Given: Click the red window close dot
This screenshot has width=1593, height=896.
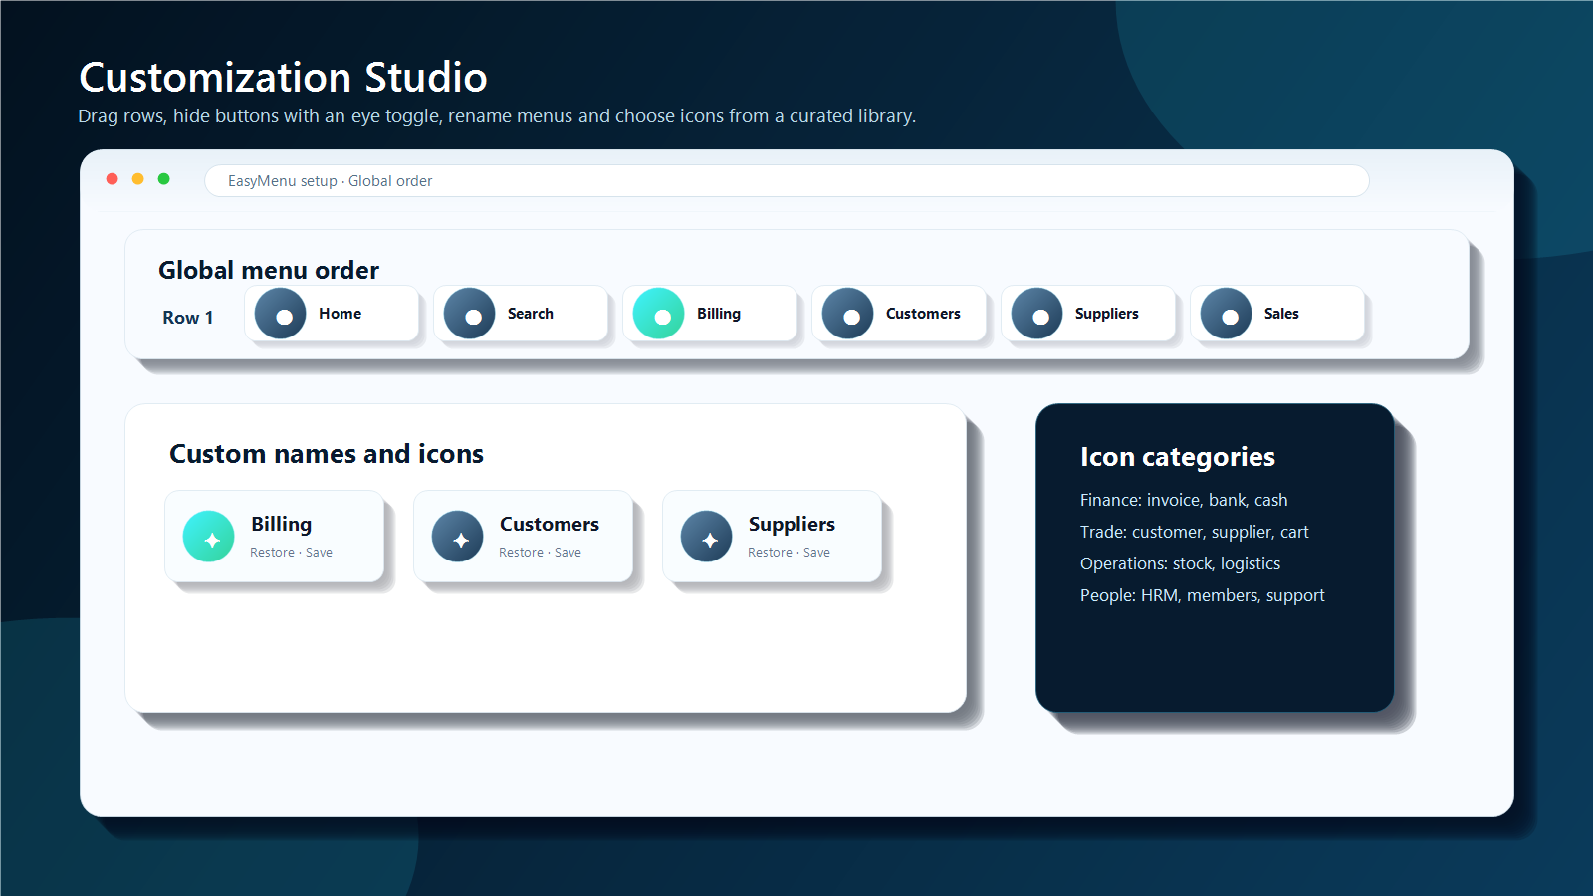Looking at the screenshot, I should click(113, 179).
